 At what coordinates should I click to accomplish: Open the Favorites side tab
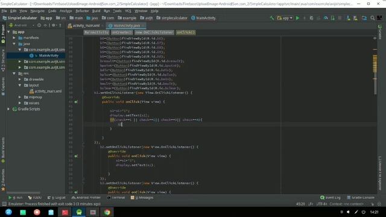tap(3, 180)
